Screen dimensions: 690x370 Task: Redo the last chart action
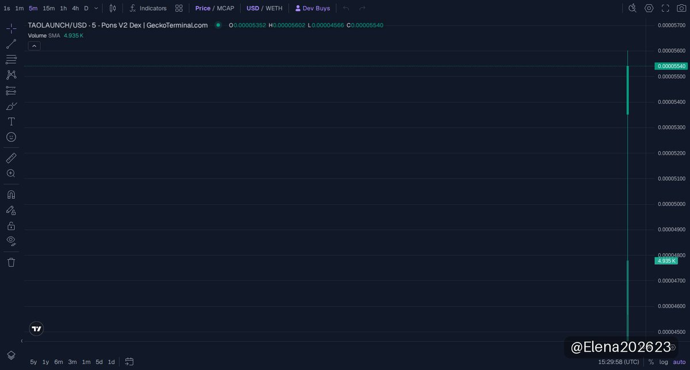click(362, 8)
